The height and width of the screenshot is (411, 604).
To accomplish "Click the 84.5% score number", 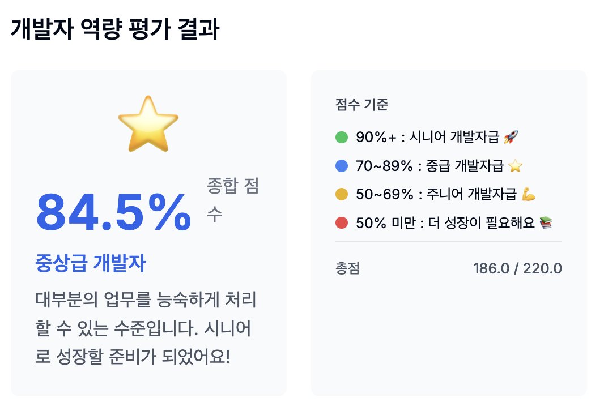I will tap(114, 212).
